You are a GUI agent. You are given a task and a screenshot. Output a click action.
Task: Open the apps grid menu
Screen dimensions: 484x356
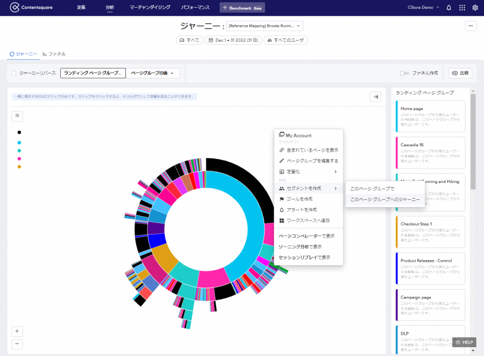point(462,7)
